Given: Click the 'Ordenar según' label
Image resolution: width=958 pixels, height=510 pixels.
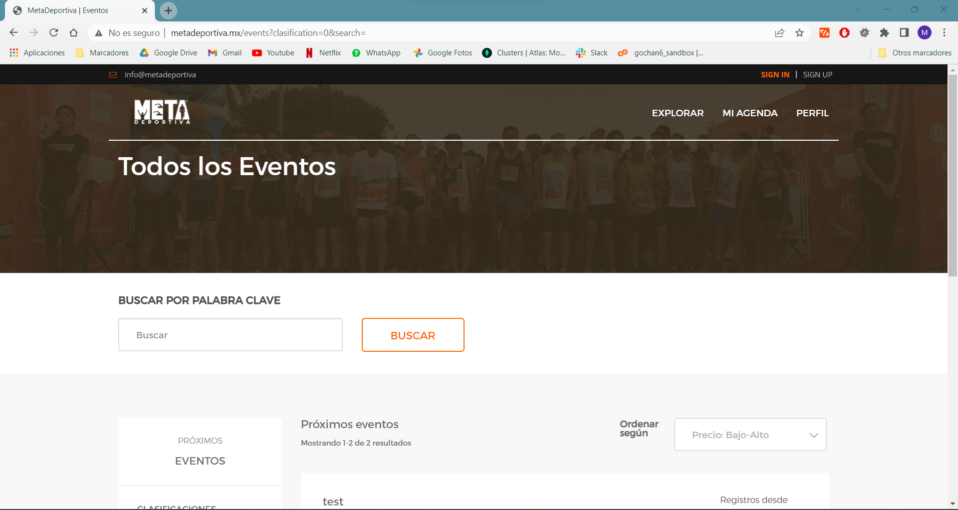Looking at the screenshot, I should pos(639,429).
